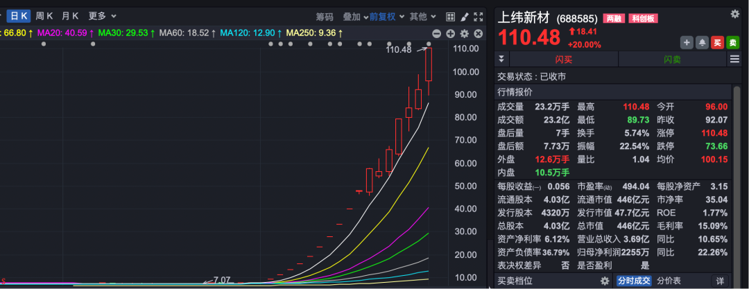Image resolution: width=749 pixels, height=289 pixels.
Task: Click the 换手 value 5.74%
Action: [636, 133]
